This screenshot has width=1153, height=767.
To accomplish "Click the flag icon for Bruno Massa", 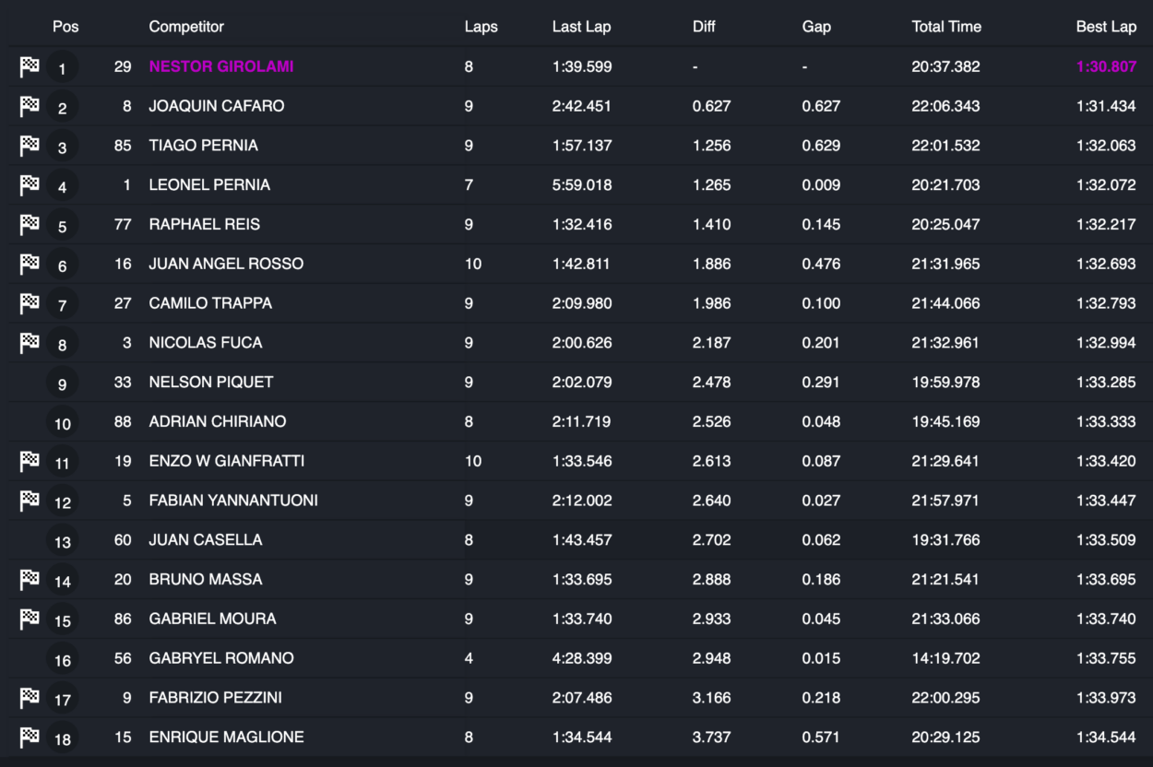I will (30, 579).
